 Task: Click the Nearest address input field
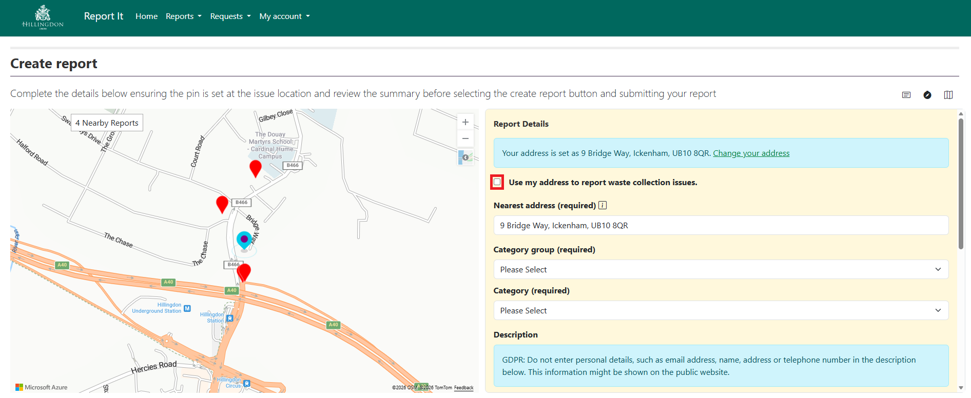[x=721, y=225]
